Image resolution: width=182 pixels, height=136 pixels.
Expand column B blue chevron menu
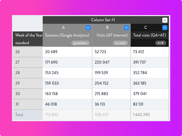(x=126, y=28)
